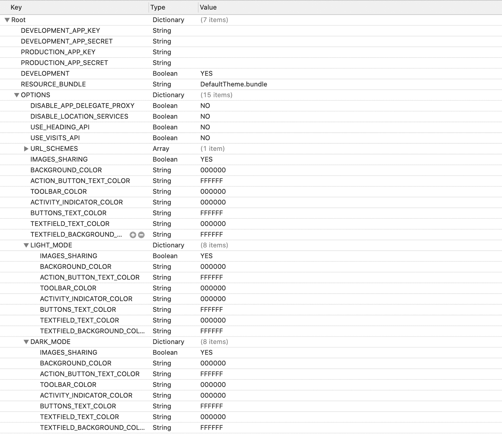
Task: Click FFFFFF value of LIGHT_MODE BUTTONS_TEXT_COLOR
Action: pyautogui.click(x=212, y=310)
